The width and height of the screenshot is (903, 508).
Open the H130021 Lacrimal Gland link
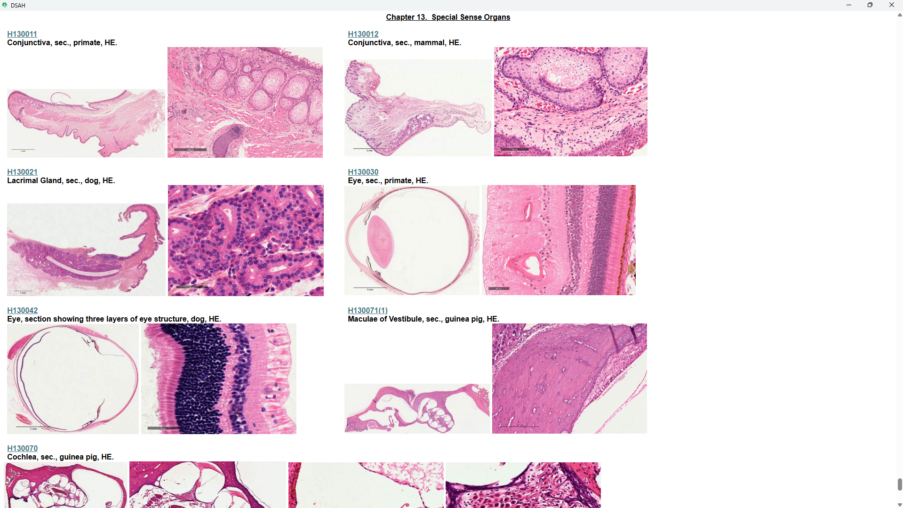[x=22, y=172]
